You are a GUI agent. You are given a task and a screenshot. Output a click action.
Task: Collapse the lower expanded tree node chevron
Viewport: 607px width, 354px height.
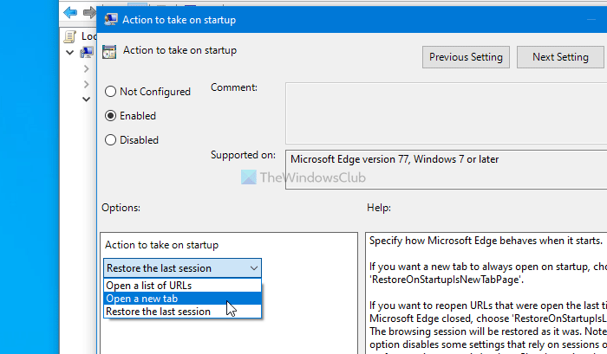pyautogui.click(x=86, y=100)
